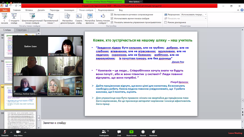Unmute the microphone in Zoom
This screenshot has width=244, height=137.
coord(5,132)
